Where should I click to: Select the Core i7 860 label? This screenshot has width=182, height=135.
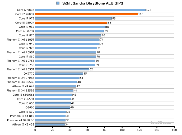click(26, 56)
